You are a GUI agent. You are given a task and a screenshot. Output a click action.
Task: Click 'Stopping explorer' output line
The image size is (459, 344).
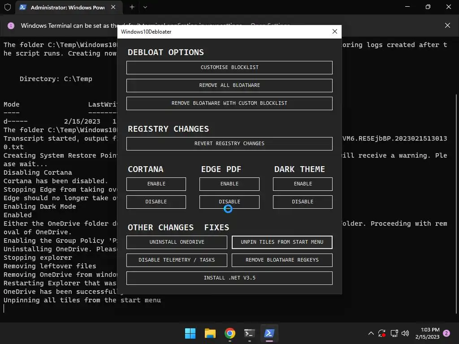pos(38,258)
